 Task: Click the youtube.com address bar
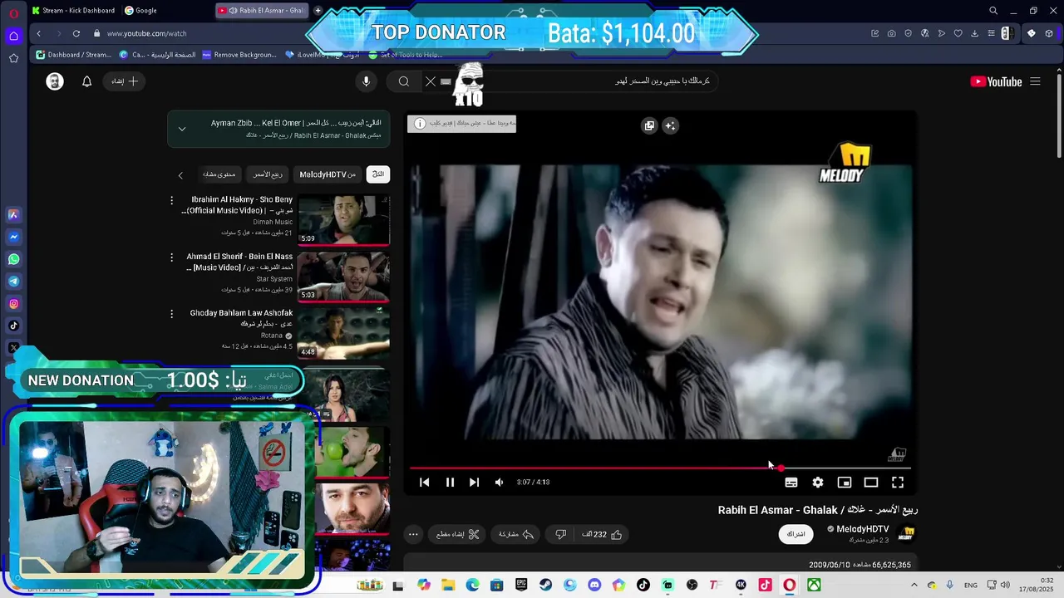point(146,33)
